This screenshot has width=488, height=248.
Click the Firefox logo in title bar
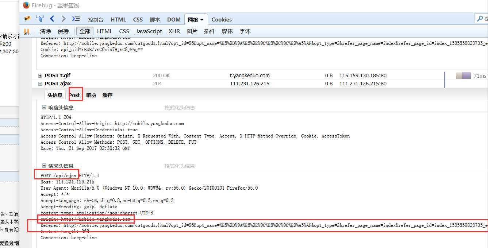26,5
